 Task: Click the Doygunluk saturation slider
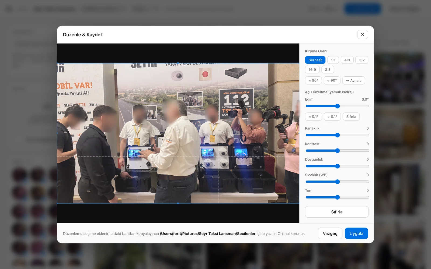[337, 166]
